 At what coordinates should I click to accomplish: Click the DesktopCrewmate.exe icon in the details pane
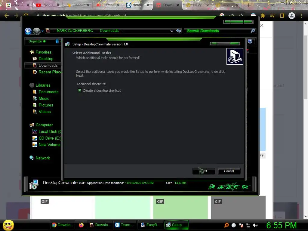[x=34, y=184]
